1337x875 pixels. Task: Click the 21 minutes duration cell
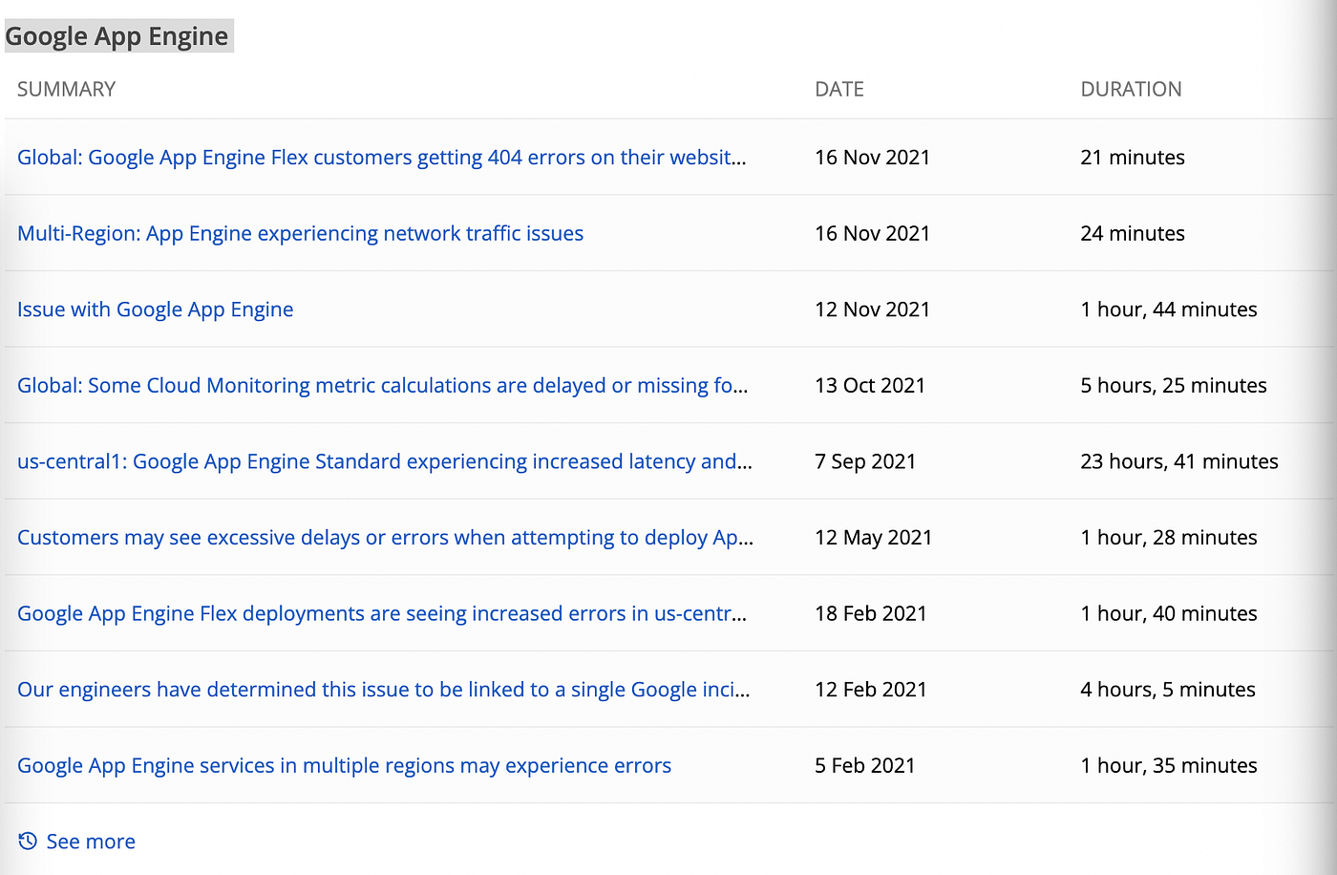pos(1132,158)
